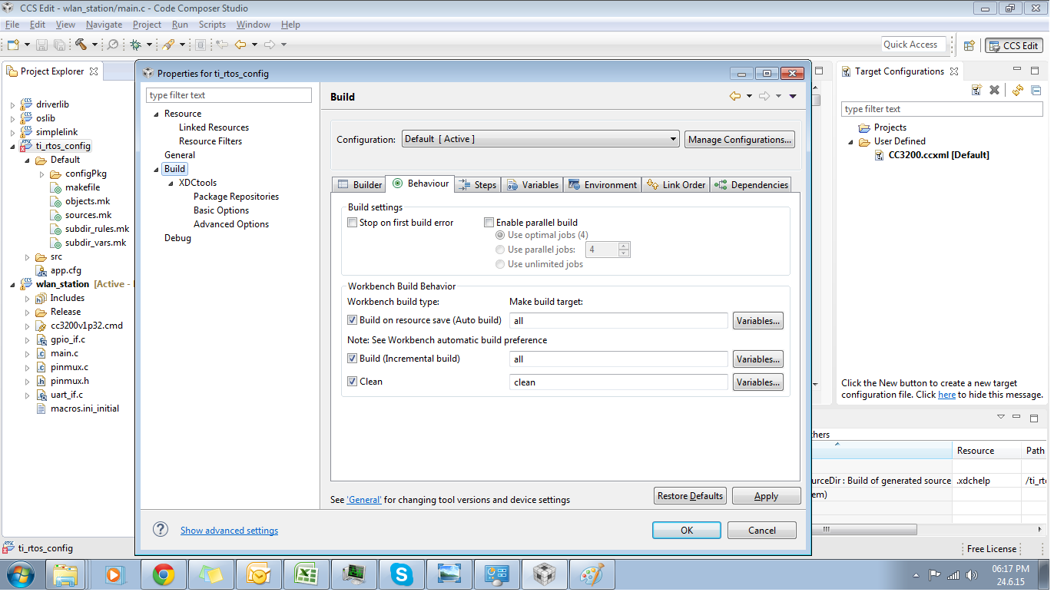Click Manage Configurations button
The width and height of the screenshot is (1054, 602).
click(740, 140)
